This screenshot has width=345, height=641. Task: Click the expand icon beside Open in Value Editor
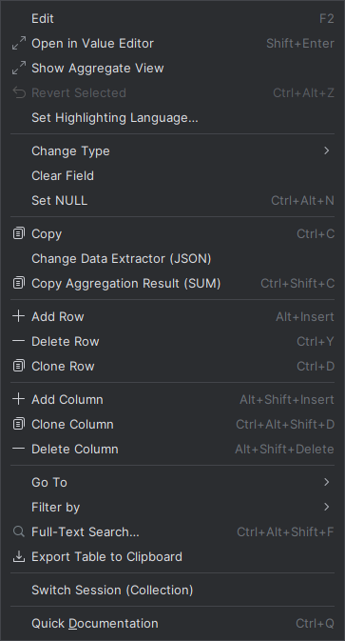(x=19, y=43)
